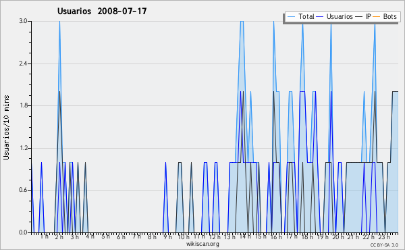Image resolution: width=405 pixels, height=250 pixels.
Task: Click the x-axis label '12 h'
Action: (215, 236)
